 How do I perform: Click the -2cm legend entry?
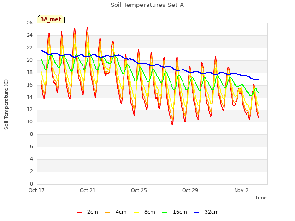(x=87, y=212)
